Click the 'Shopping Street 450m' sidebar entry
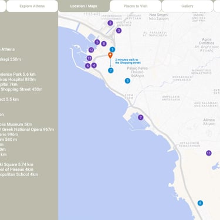The height and width of the screenshot is (220, 220). (21, 89)
